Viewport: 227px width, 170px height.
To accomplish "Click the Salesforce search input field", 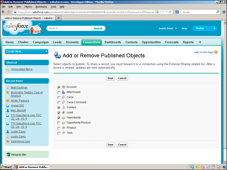I will click(x=69, y=28).
